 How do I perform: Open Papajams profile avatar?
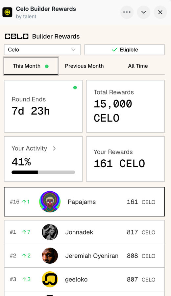[x=50, y=202]
